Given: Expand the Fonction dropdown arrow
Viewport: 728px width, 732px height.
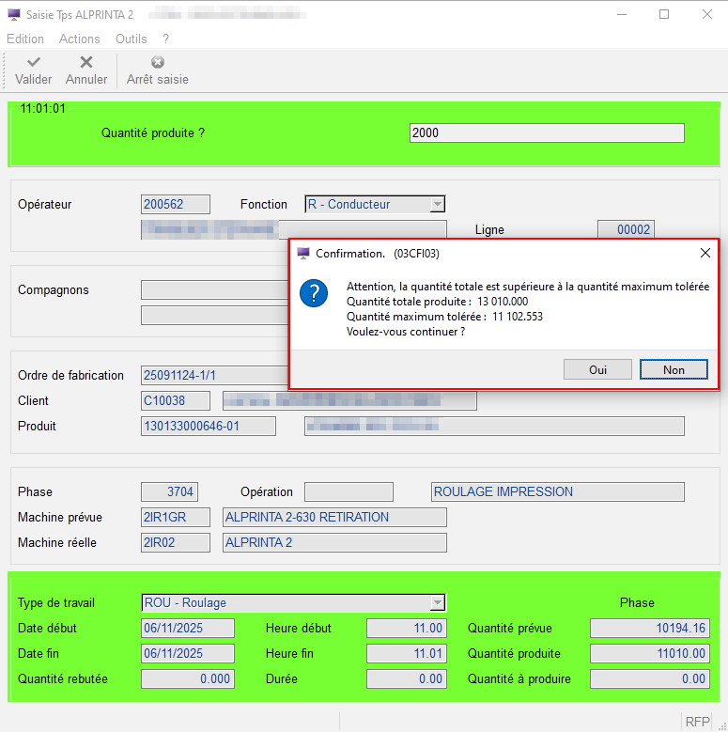Looking at the screenshot, I should [x=437, y=204].
